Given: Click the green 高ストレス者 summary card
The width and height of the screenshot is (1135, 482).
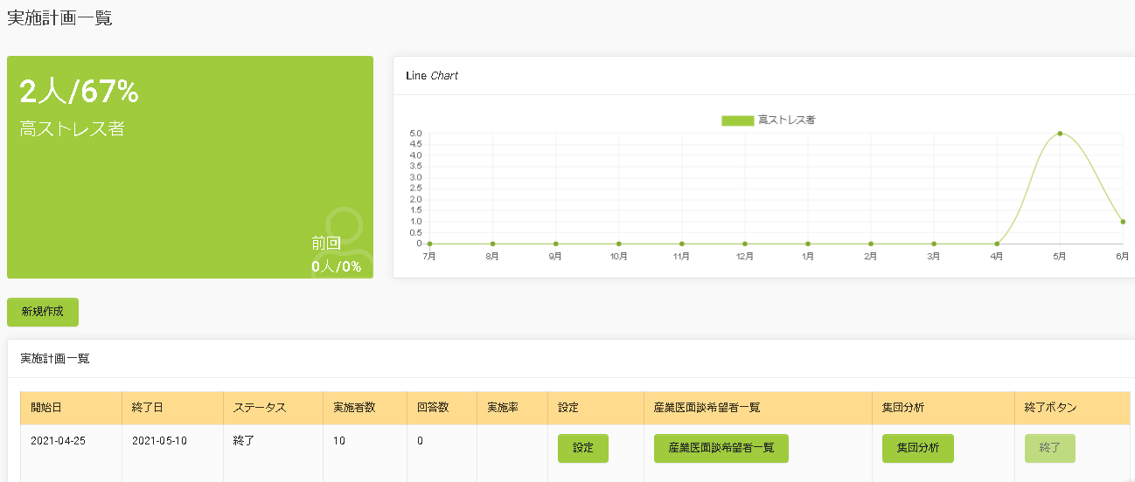Looking at the screenshot, I should 190,168.
